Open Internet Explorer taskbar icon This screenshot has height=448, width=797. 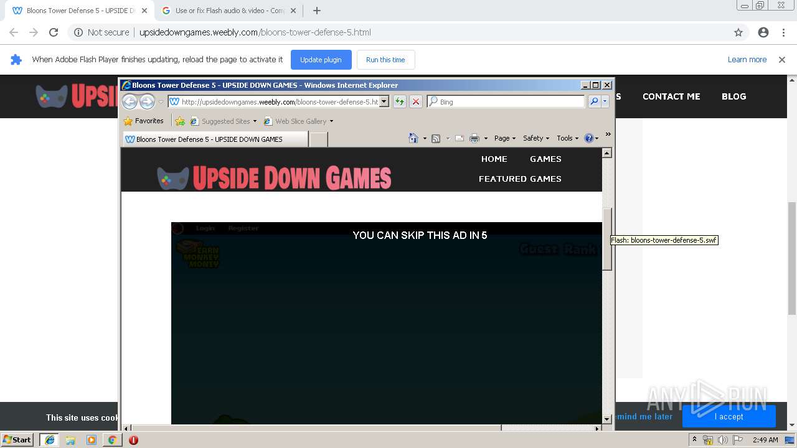[x=50, y=440]
